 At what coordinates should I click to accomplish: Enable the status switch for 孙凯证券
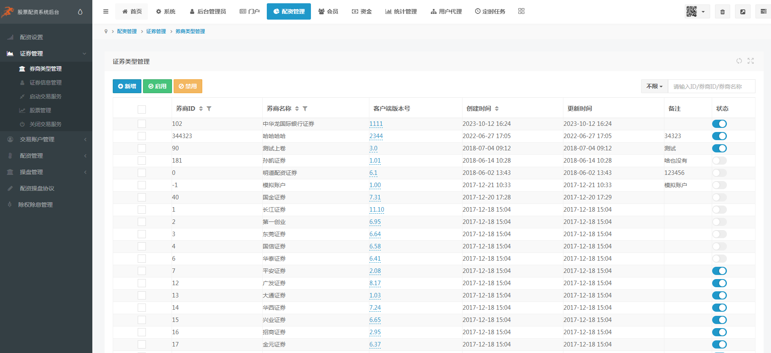(x=719, y=161)
